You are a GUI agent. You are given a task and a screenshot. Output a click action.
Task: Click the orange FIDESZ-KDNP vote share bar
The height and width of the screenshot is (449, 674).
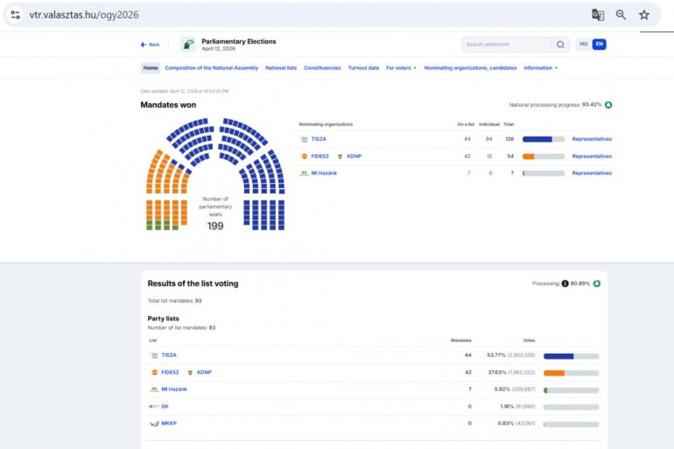click(554, 373)
